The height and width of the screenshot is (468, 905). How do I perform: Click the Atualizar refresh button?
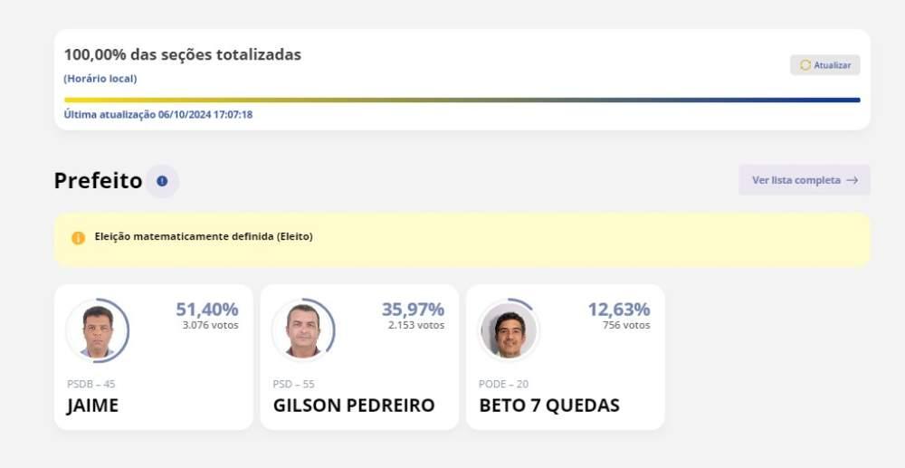pos(824,65)
